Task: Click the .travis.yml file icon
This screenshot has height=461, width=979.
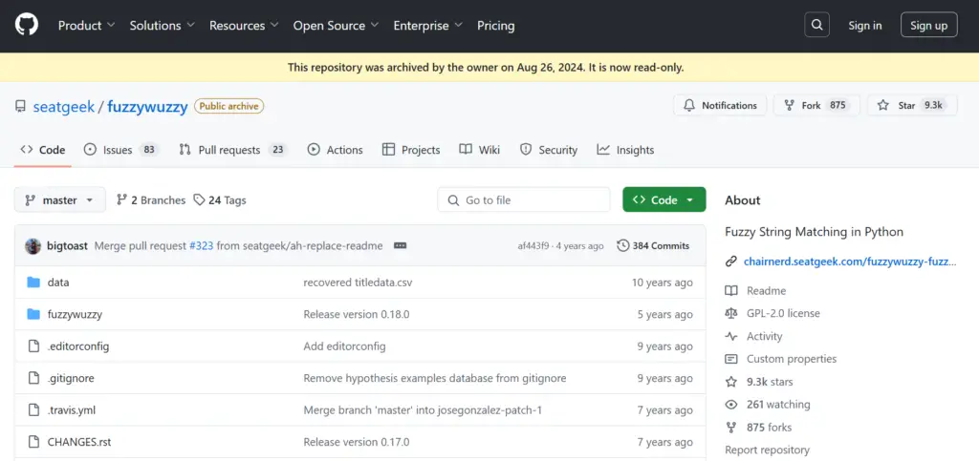Action: tap(33, 409)
